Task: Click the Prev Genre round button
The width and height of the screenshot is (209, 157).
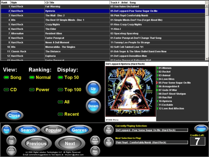Action: click(x=11, y=151)
